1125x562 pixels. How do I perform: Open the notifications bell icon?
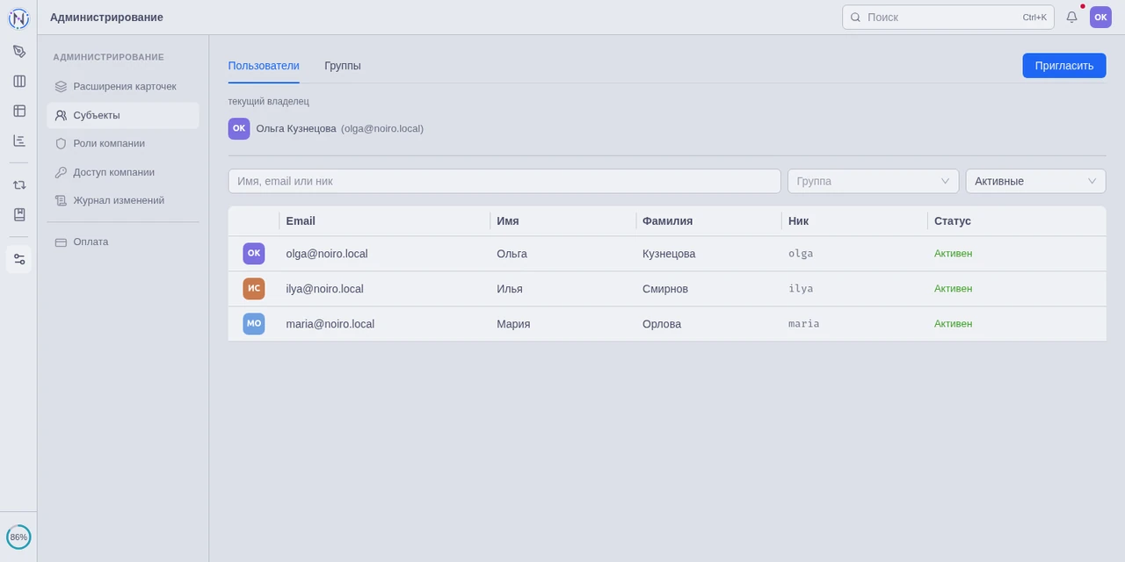[x=1071, y=17]
